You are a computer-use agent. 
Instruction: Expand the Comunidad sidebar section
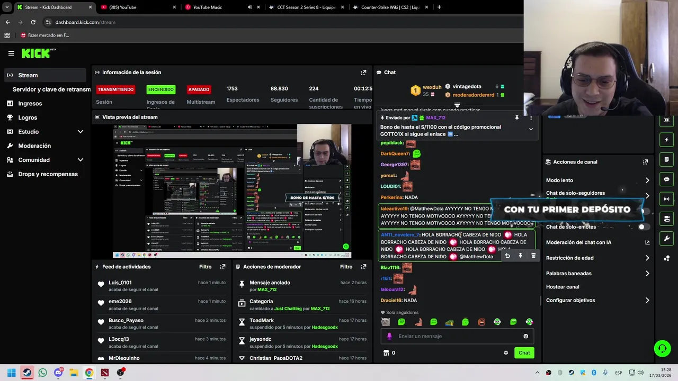tap(81, 160)
